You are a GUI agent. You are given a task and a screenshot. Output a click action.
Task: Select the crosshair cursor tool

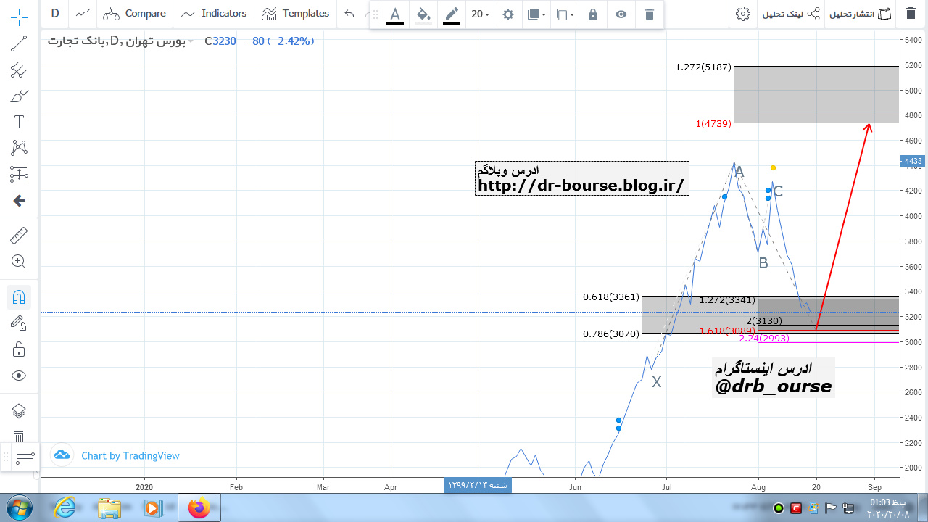[19, 15]
